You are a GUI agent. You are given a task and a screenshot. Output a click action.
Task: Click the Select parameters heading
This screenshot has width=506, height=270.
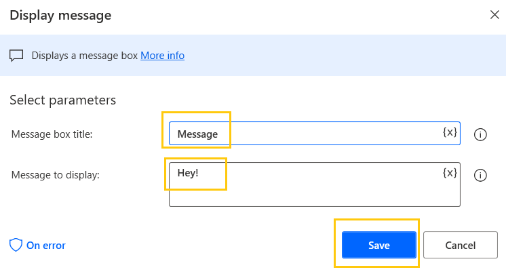[x=62, y=100]
